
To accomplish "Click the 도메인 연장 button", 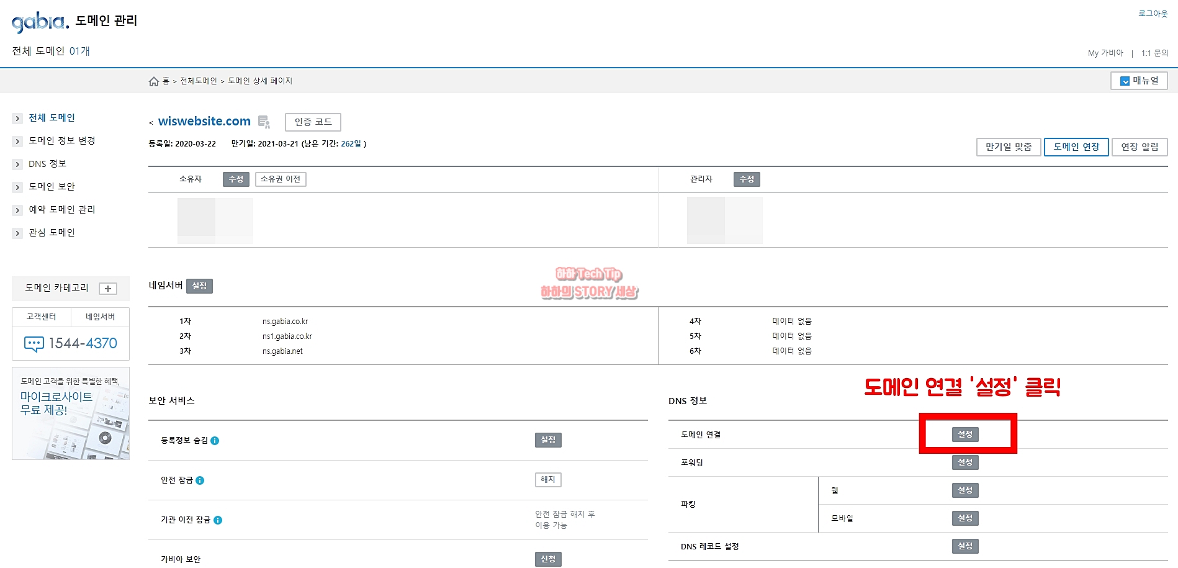I will pyautogui.click(x=1076, y=147).
